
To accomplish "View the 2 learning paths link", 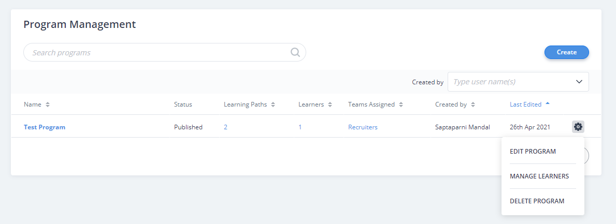I will (x=225, y=127).
